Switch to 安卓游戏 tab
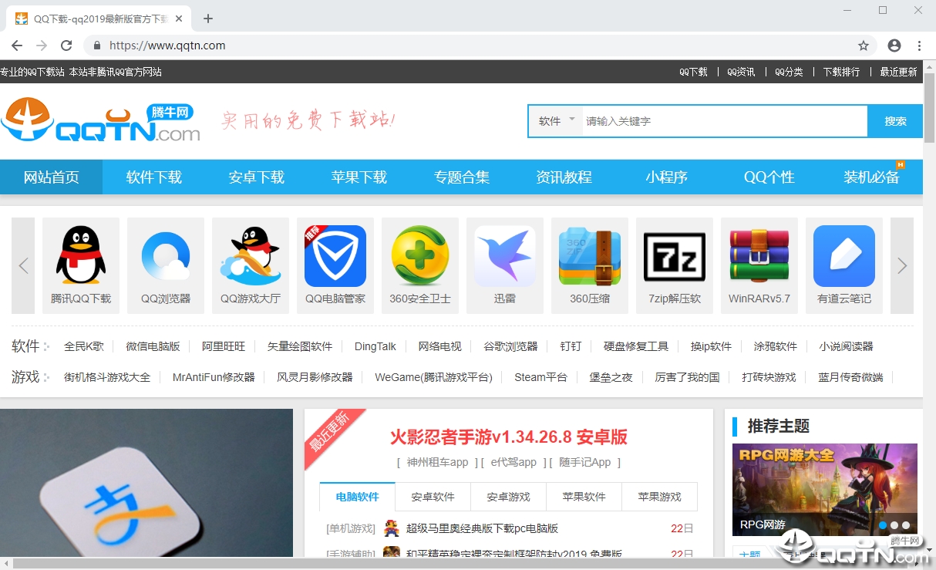This screenshot has height=570, width=936. (x=509, y=497)
